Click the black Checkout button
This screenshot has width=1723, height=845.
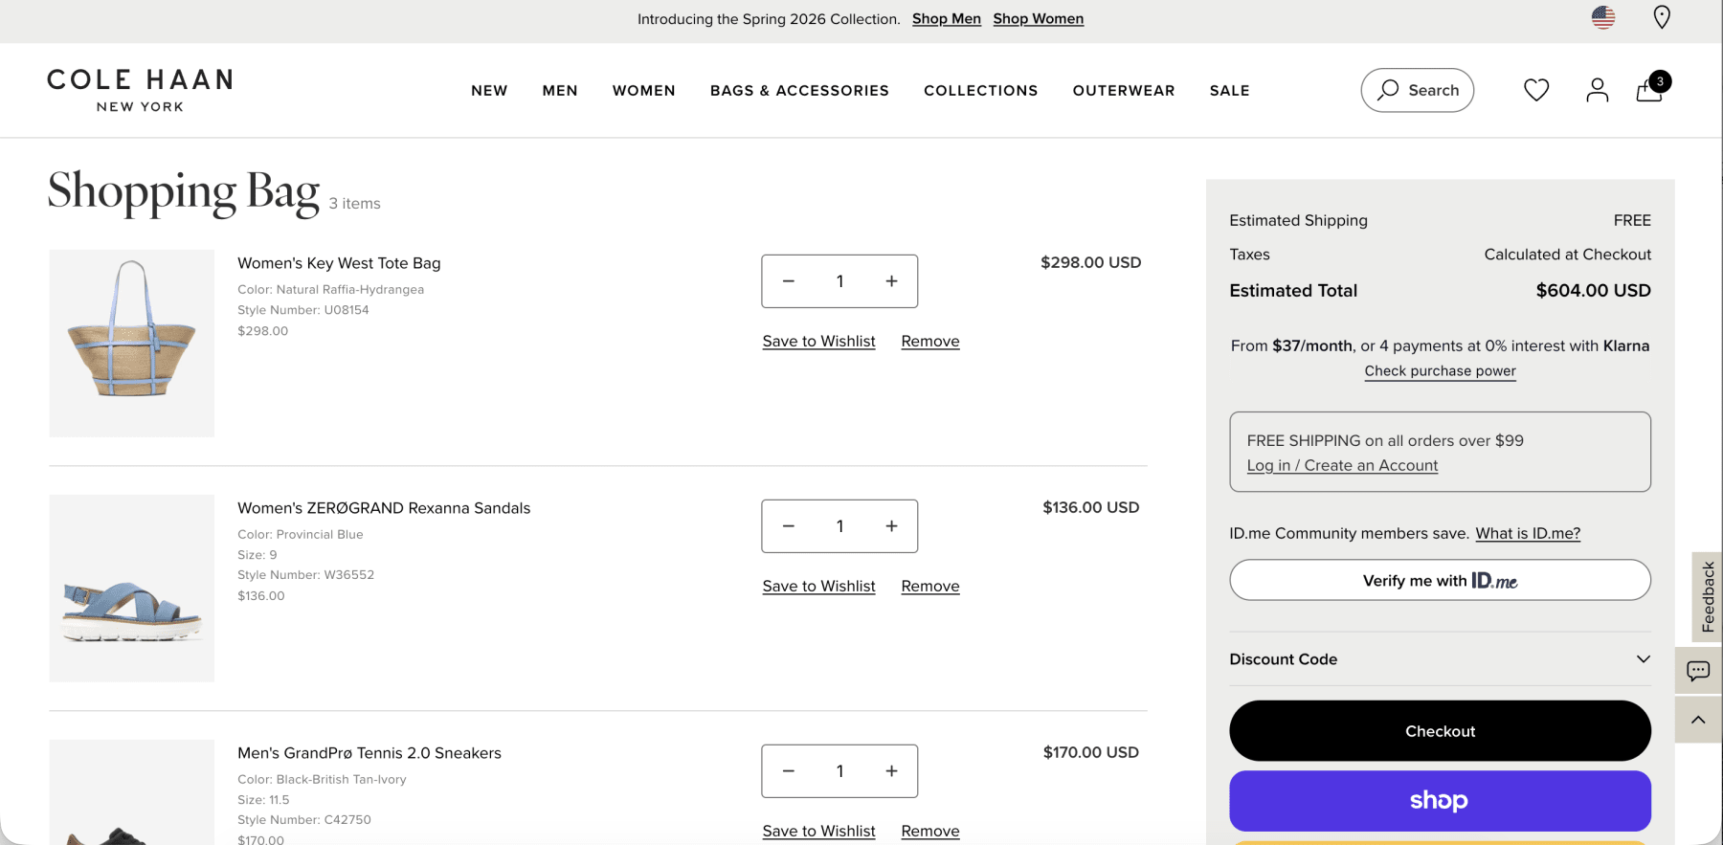(1440, 731)
